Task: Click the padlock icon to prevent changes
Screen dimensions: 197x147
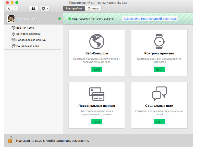Action: click(x=10, y=140)
